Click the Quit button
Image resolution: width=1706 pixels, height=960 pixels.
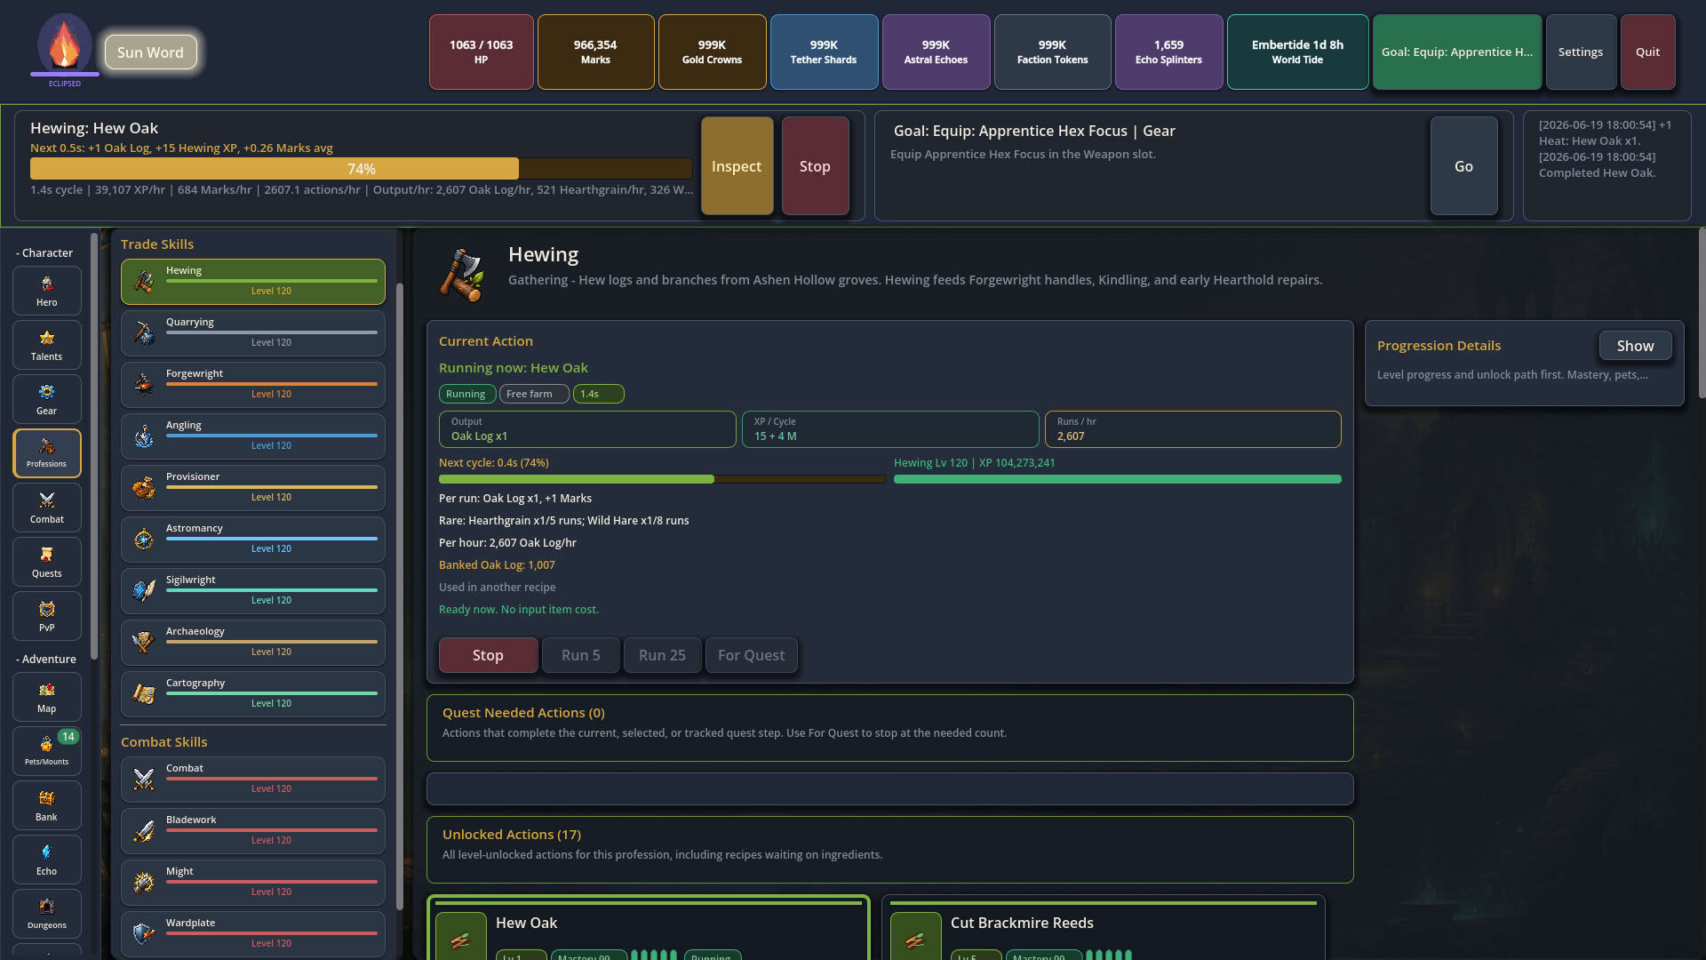click(1647, 52)
